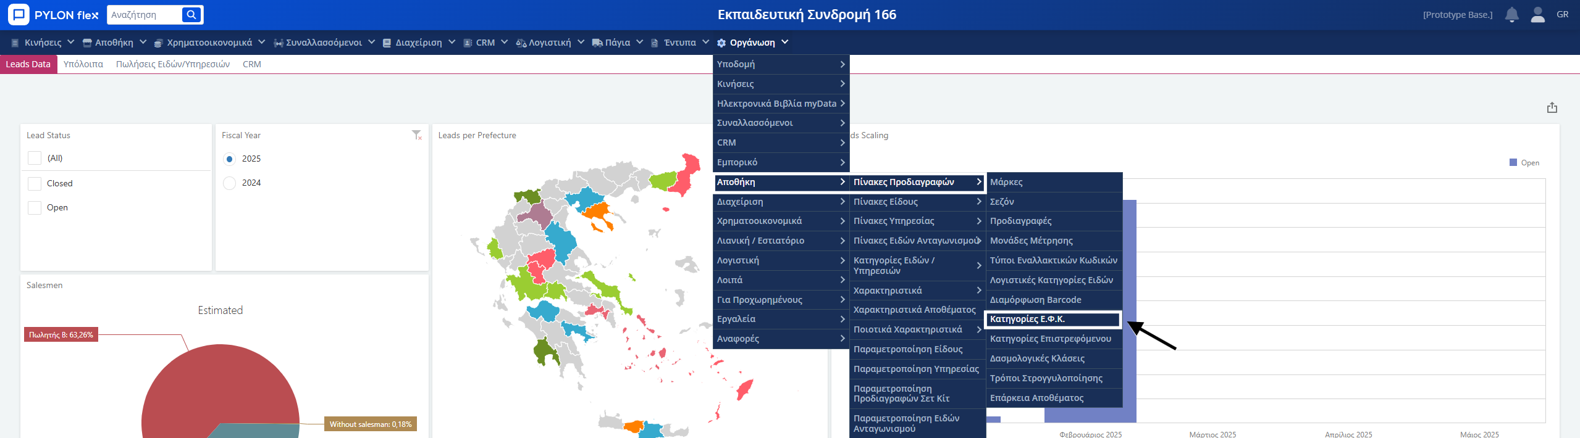The image size is (1580, 438).
Task: Click the PYLON flex logo icon
Action: pyautogui.click(x=19, y=15)
